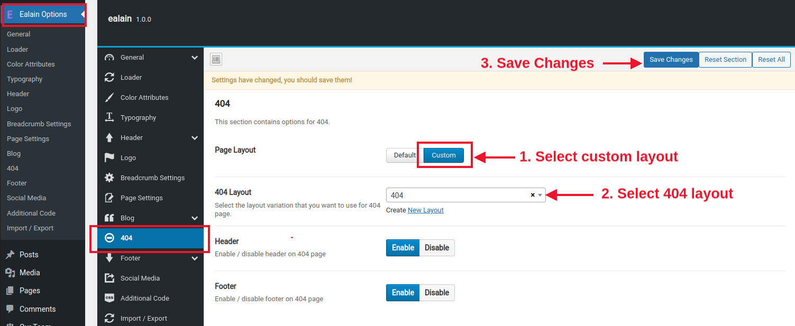Click the Additional Code CSS icon
Screen dimensions: 795x326
click(109, 298)
